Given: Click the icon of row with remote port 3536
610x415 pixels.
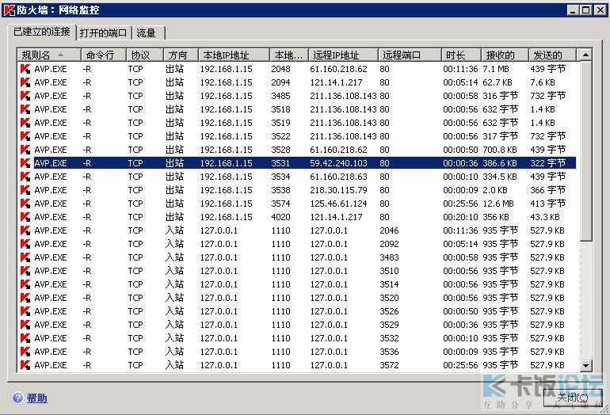Looking at the screenshot, I should [x=25, y=352].
